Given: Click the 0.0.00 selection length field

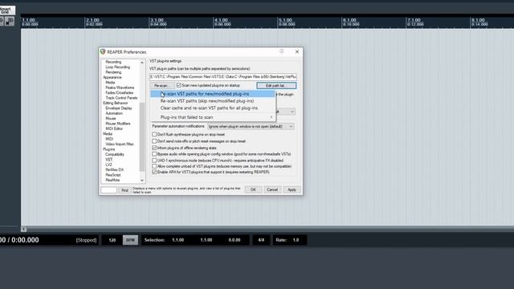Looking at the screenshot, I should pos(235,240).
